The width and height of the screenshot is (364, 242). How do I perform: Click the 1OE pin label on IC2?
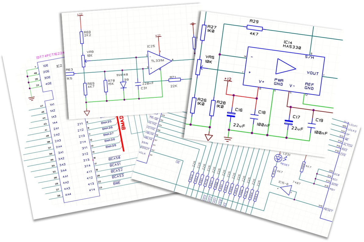coord(45,66)
